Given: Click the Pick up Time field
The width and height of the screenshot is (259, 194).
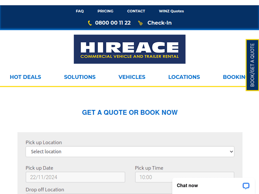Looking at the screenshot, I should [x=184, y=177].
